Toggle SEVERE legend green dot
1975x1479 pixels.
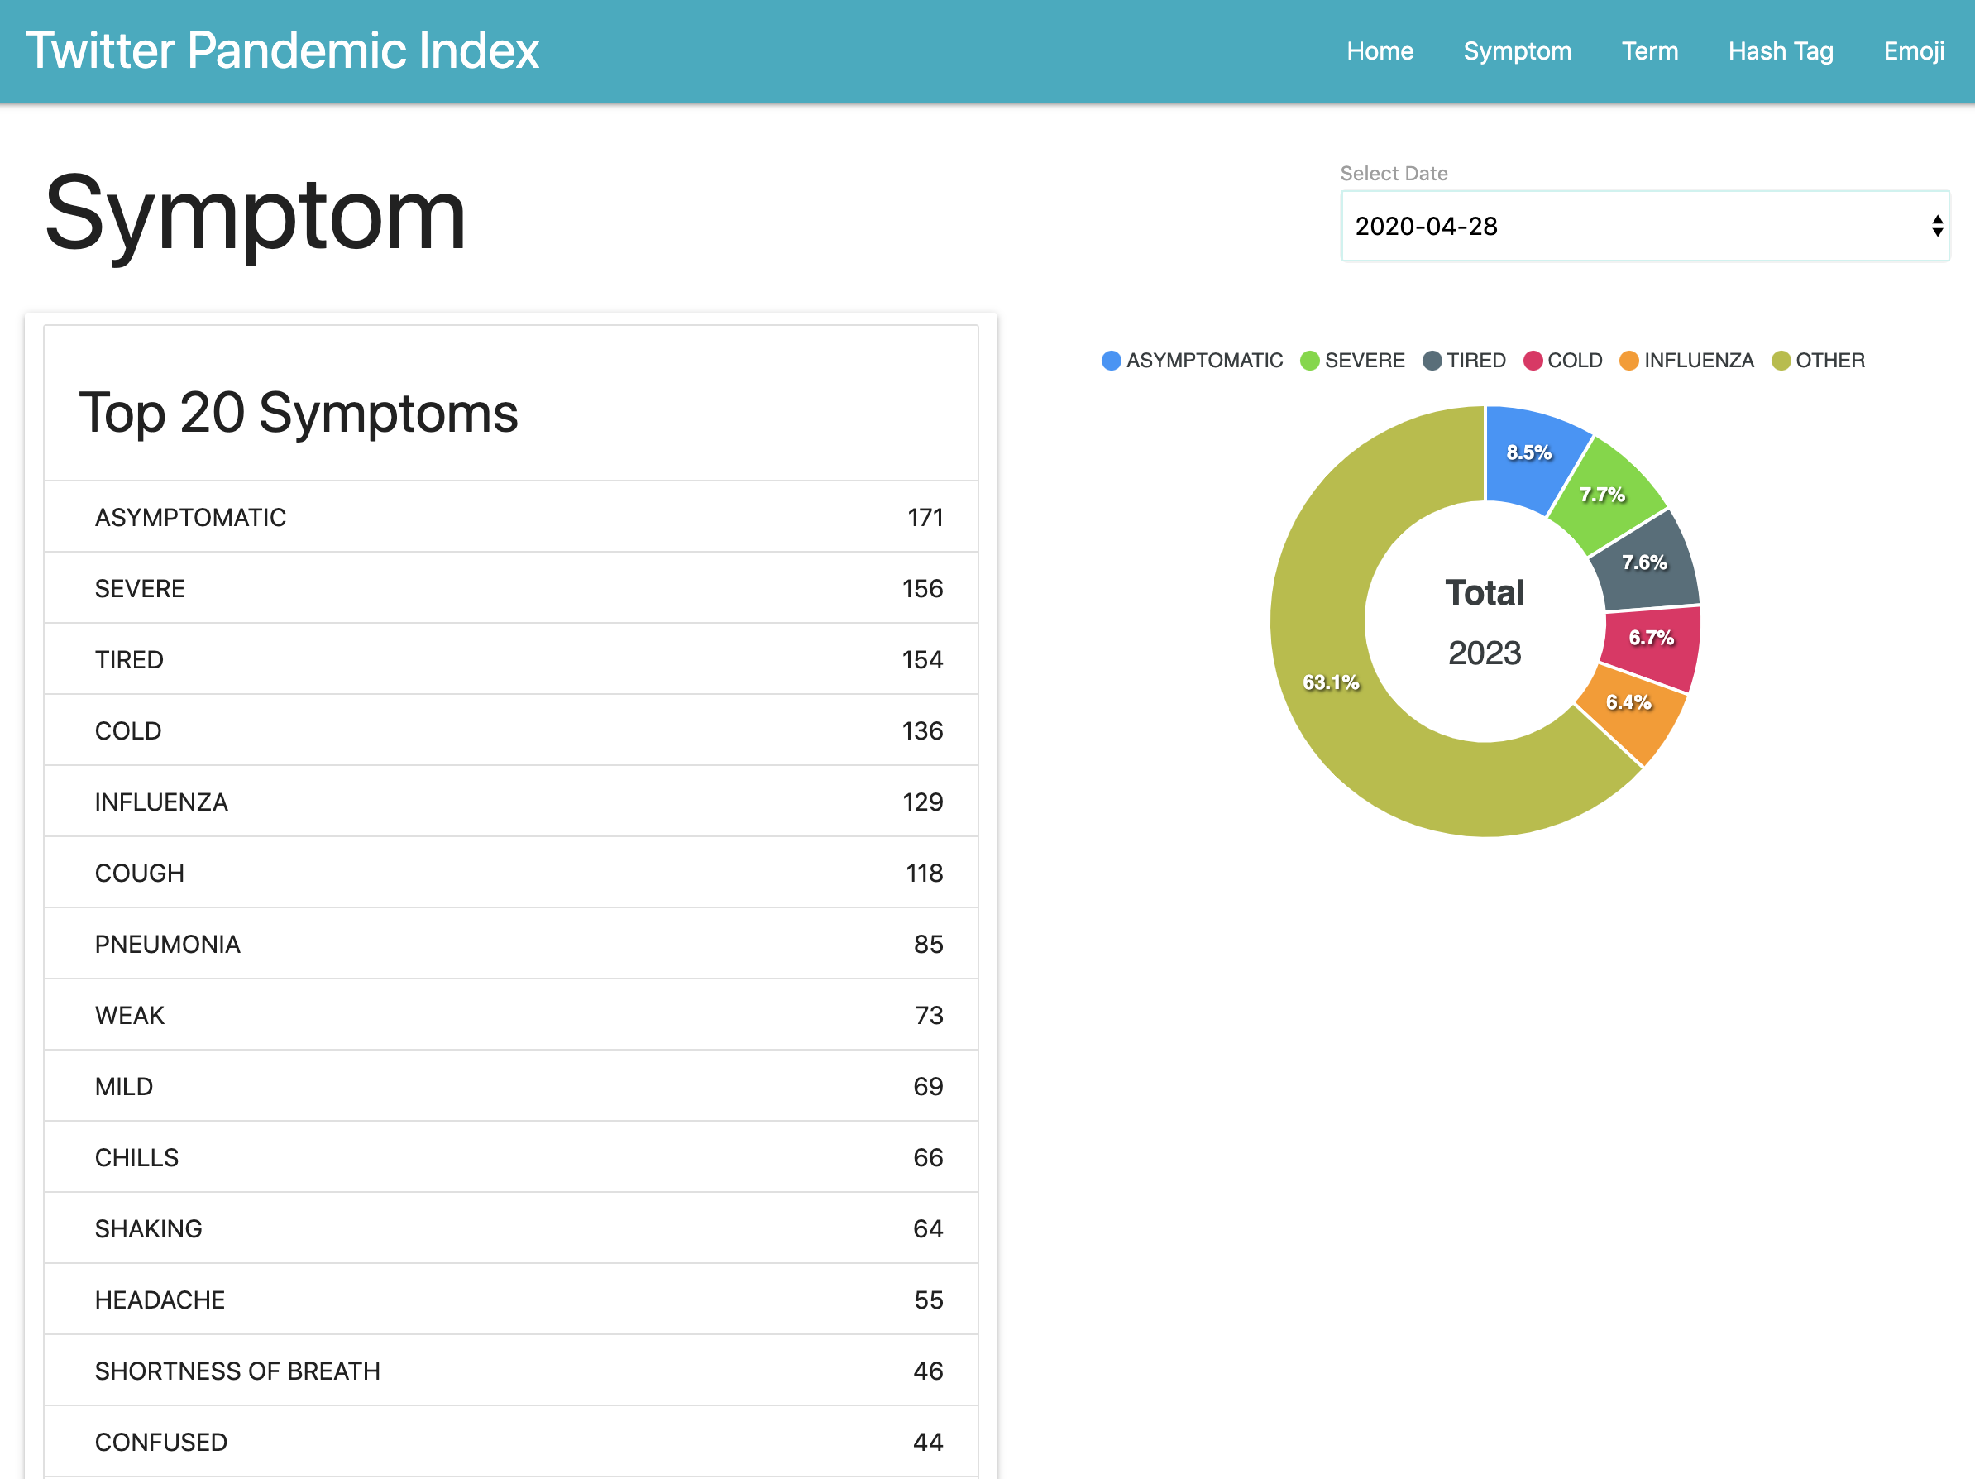(x=1309, y=361)
